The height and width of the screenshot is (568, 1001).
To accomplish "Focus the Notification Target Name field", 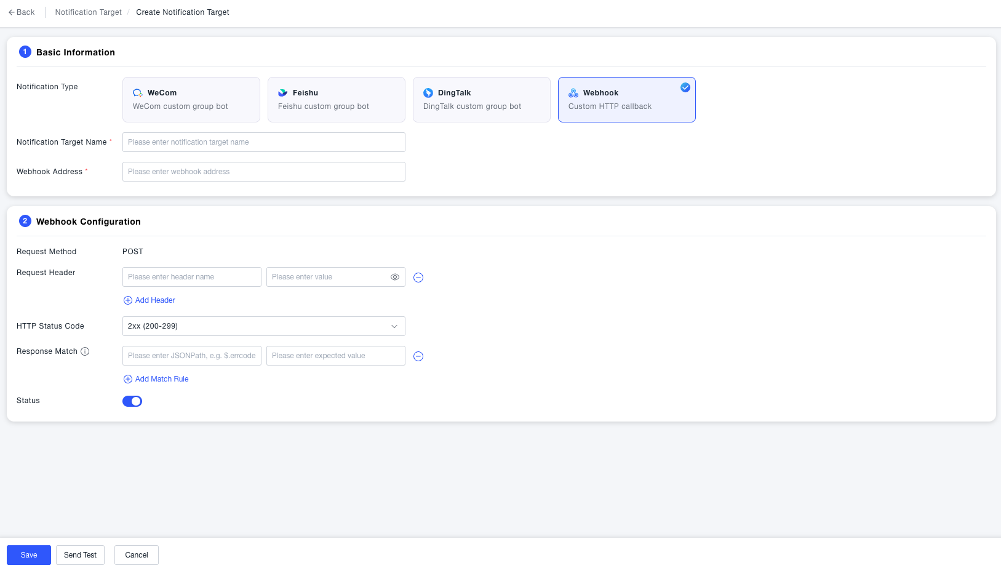I will (264, 142).
